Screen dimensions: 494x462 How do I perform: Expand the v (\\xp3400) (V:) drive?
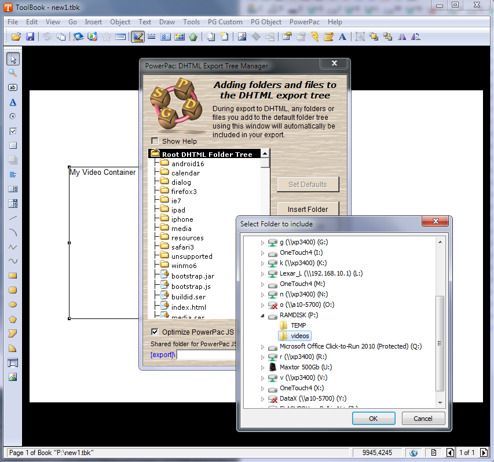262,378
